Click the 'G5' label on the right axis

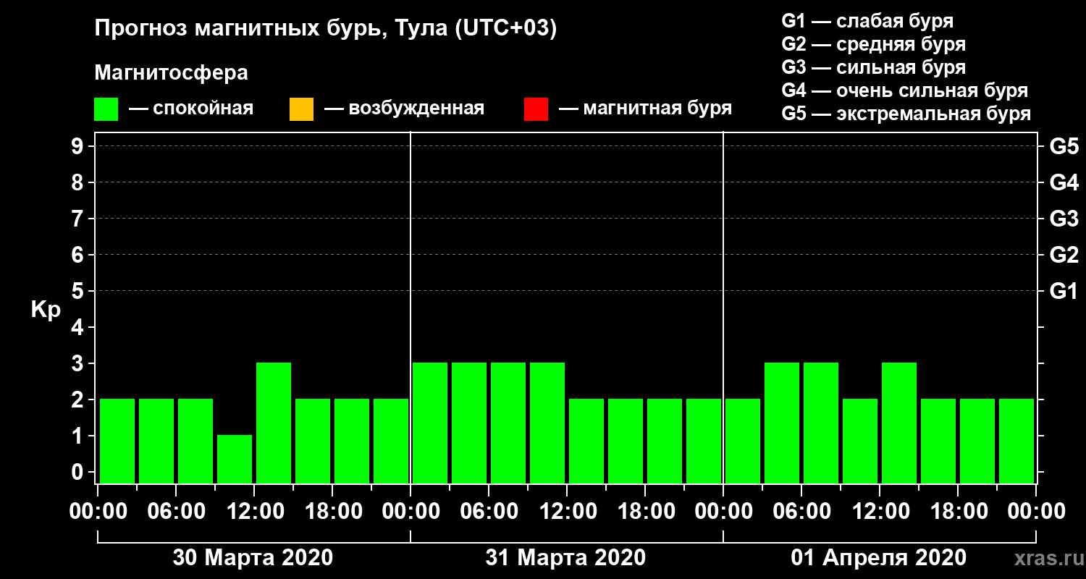pyautogui.click(x=1064, y=146)
